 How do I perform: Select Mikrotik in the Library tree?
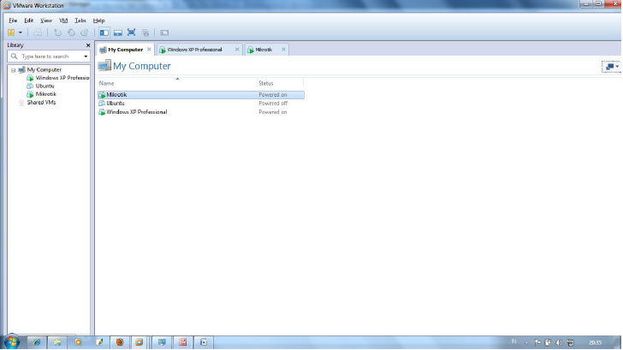tap(45, 94)
